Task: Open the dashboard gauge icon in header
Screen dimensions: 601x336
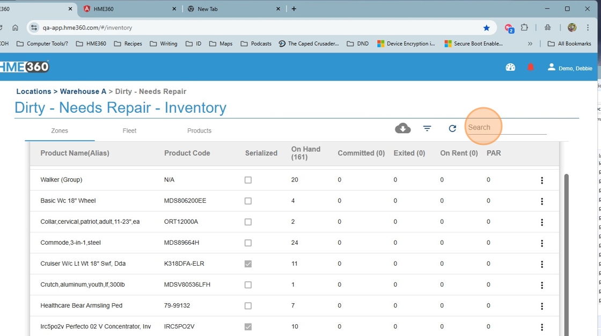Action: point(510,67)
